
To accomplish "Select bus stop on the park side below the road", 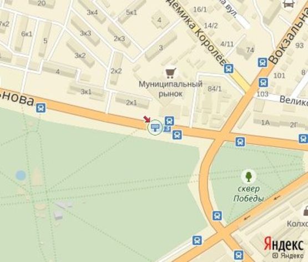I will (x=177, y=135).
